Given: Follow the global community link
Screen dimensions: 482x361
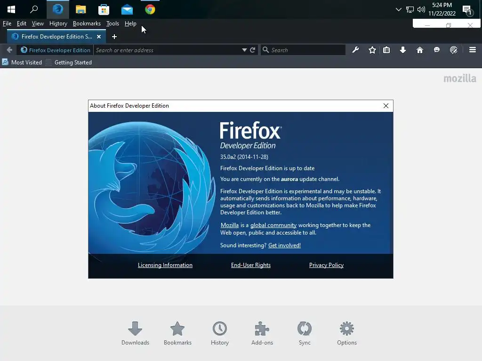Looking at the screenshot, I should 273,225.
